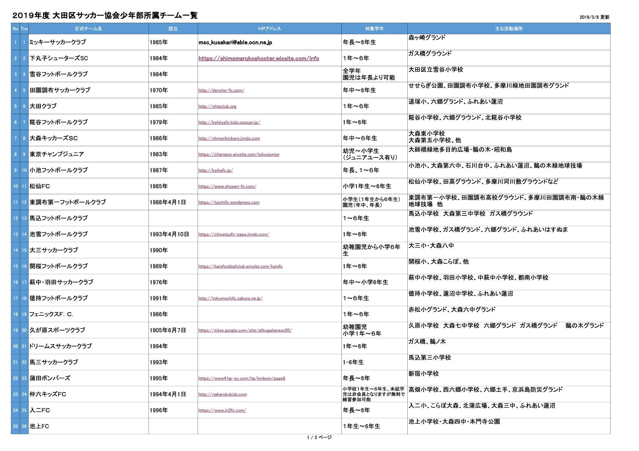Screen dimensions: 639x451
Task: Follow the toichifc.wordpress.com link
Action: tap(229, 202)
